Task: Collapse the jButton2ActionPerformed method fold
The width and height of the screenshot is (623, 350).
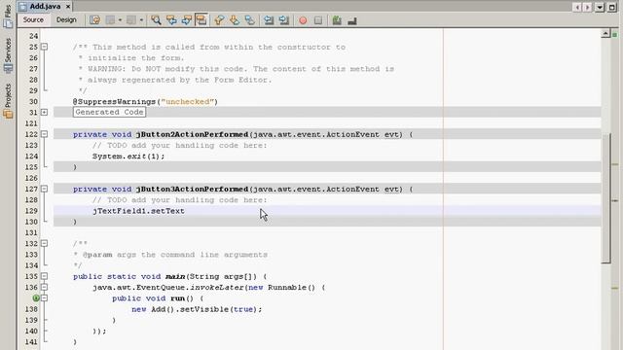Action: point(44,134)
